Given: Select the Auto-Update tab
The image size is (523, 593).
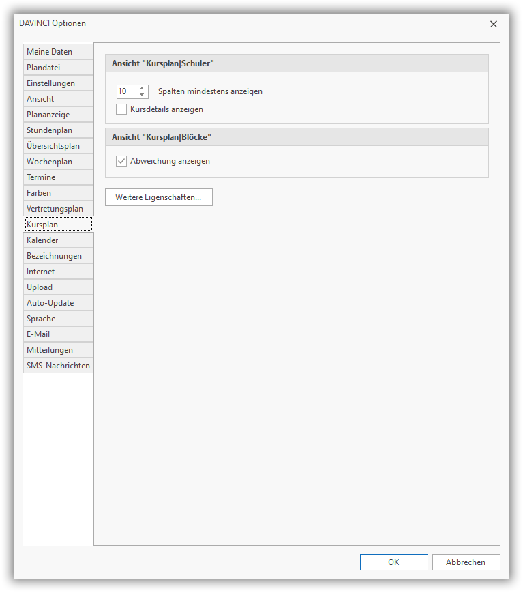Looking at the screenshot, I should pyautogui.click(x=58, y=303).
